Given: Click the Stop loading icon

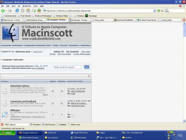Looking at the screenshot, I should (x=23, y=10).
